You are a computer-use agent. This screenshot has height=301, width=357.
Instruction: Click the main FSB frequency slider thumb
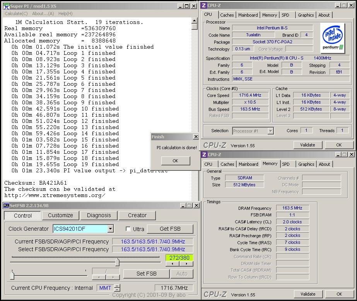(117, 262)
